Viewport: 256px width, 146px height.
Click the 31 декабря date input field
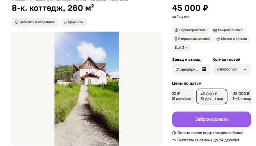(x=191, y=69)
